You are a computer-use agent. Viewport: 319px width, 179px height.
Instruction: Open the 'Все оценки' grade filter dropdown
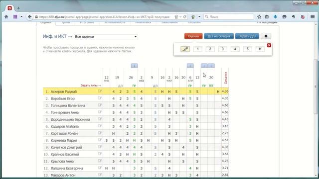(x=106, y=36)
